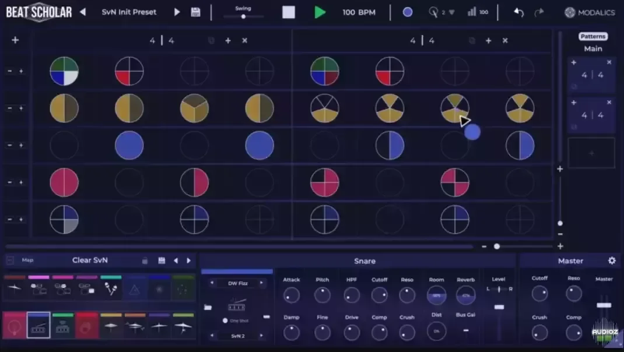The width and height of the screenshot is (624, 352).
Task: Open the count-in dropdown arrow beside the 2
Action: [x=451, y=12]
